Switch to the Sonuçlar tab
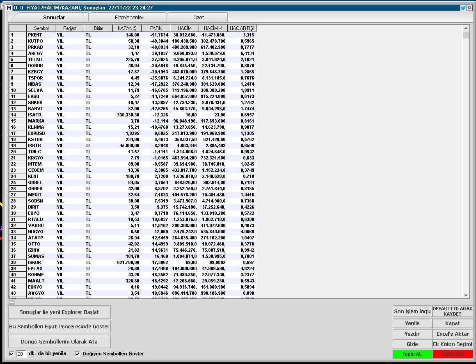This screenshot has height=364, width=476. [x=54, y=17]
